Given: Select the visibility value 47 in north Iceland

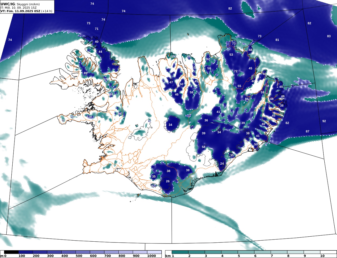Looking at the screenshot, I should coord(171,82).
